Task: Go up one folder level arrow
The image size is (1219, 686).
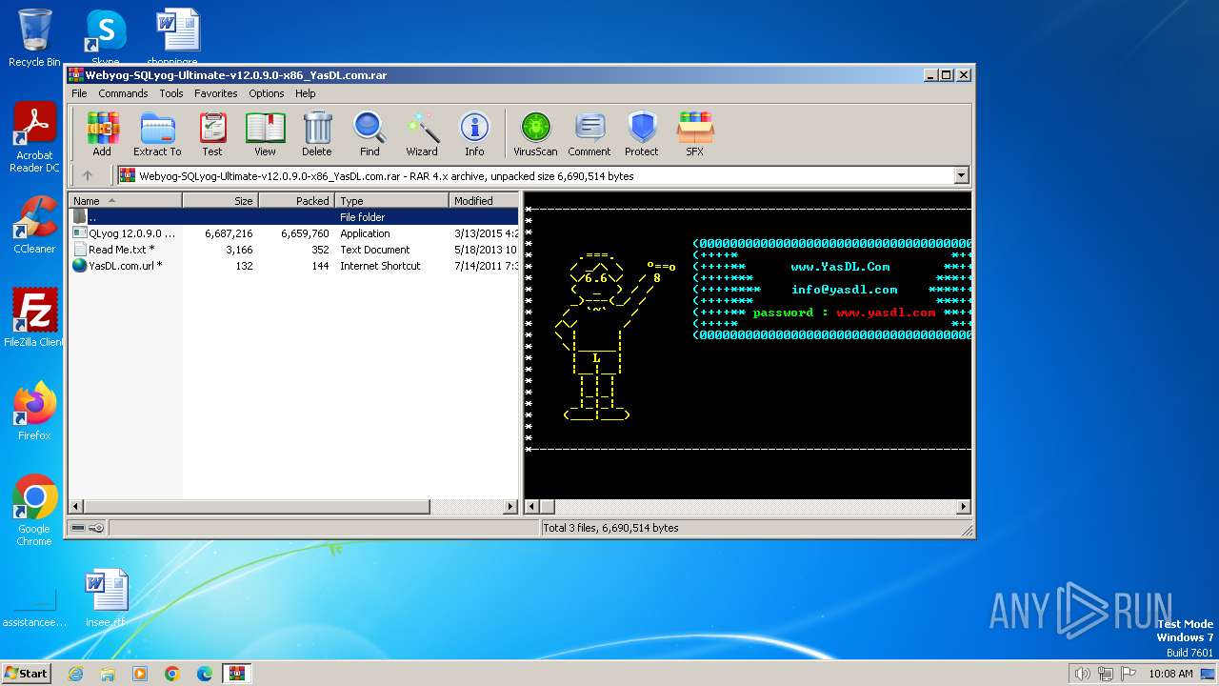Action: pos(88,175)
